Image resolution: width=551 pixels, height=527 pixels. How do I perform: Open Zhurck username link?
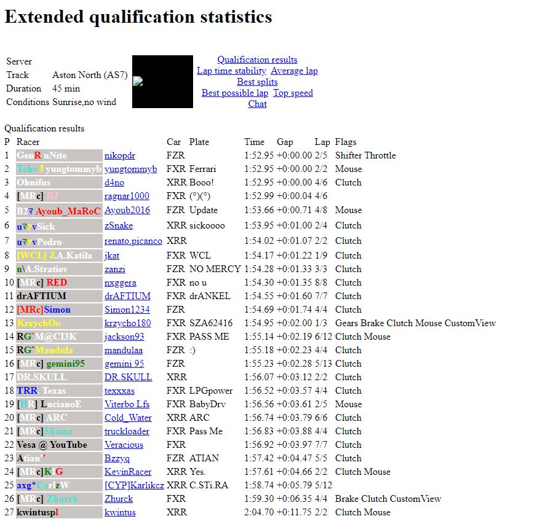pyautogui.click(x=119, y=499)
